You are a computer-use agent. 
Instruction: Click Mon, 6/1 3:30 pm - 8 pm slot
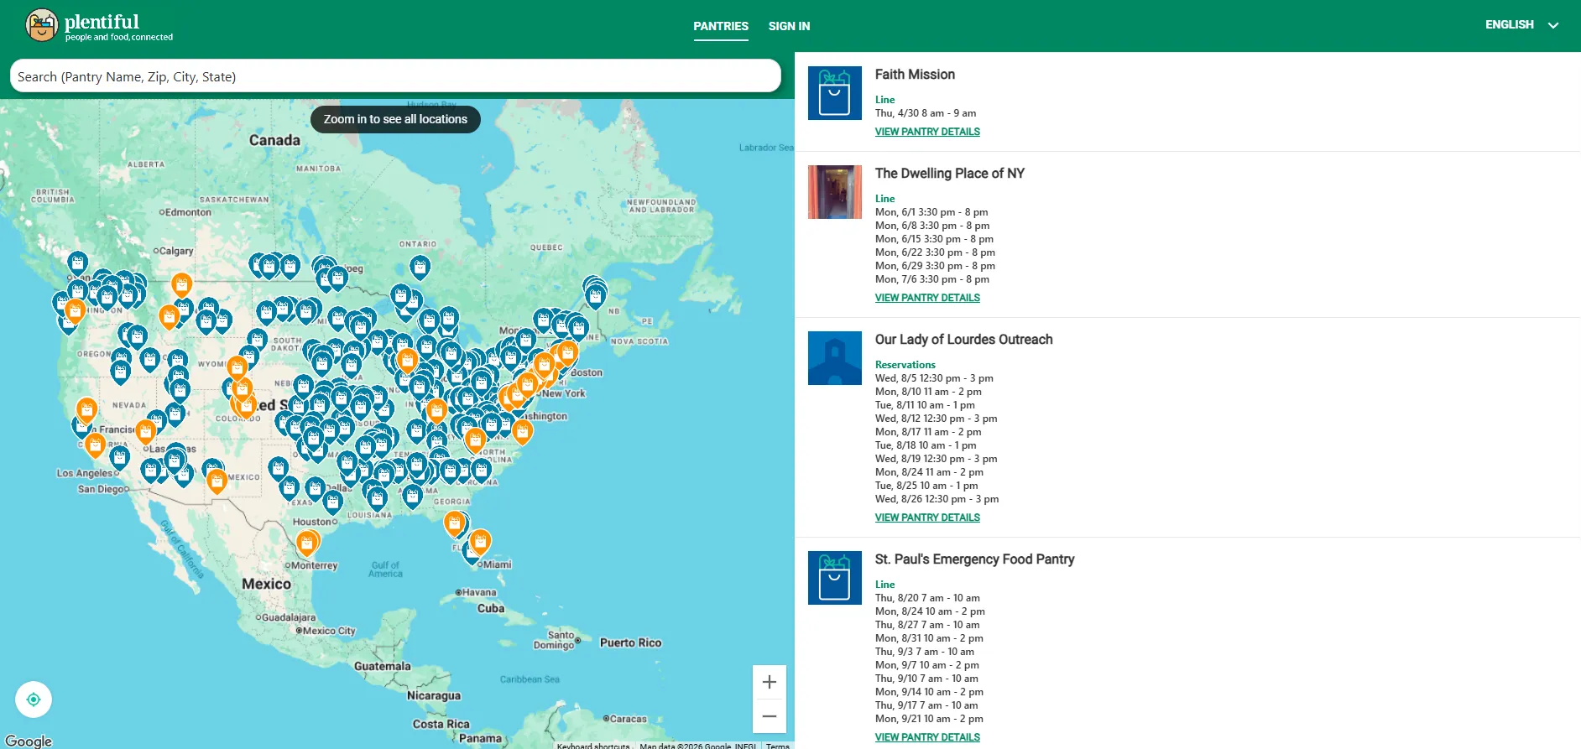tap(931, 212)
